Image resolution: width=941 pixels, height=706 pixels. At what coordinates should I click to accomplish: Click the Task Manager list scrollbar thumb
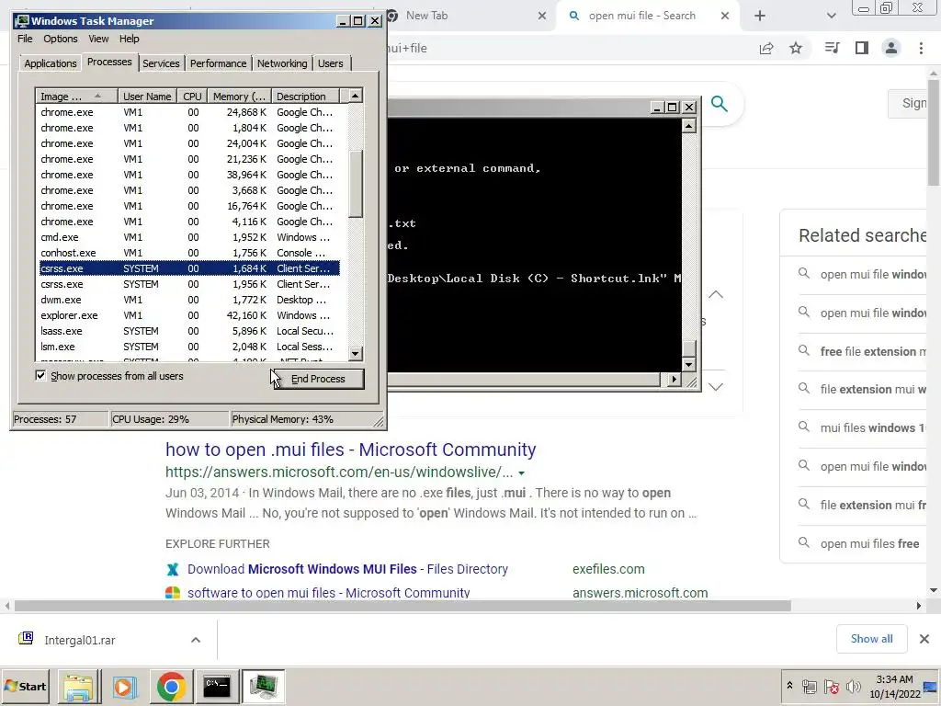tap(356, 183)
